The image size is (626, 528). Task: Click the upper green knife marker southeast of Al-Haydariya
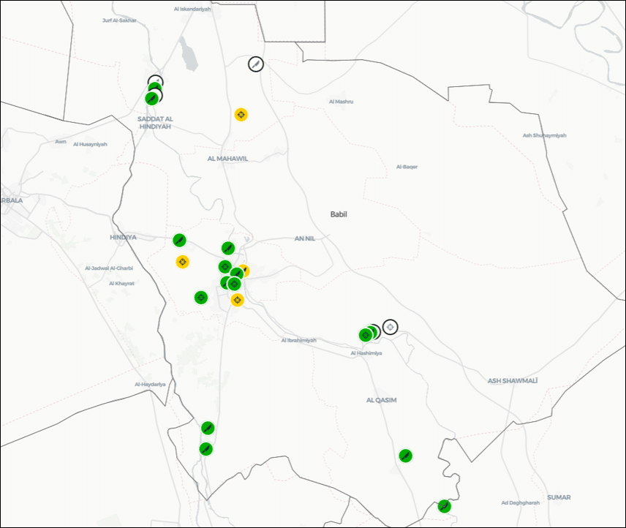pyautogui.click(x=208, y=428)
